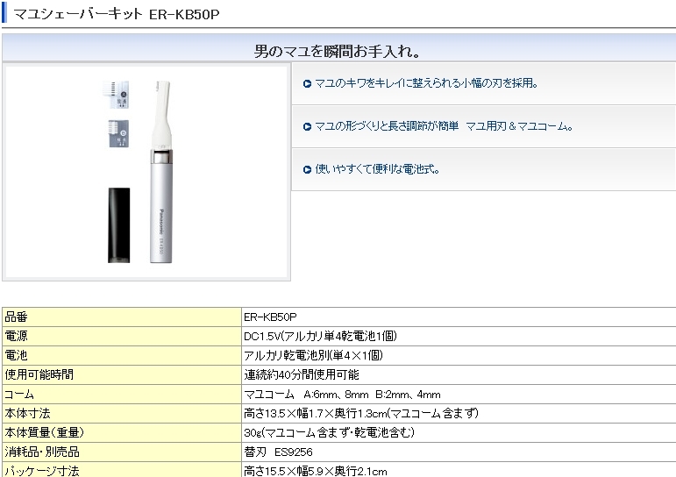The width and height of the screenshot is (676, 477).
Task: Click comb attachment A image
Action: [116, 95]
